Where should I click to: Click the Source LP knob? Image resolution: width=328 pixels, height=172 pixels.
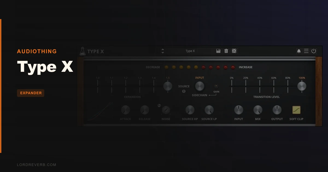pyautogui.click(x=209, y=110)
